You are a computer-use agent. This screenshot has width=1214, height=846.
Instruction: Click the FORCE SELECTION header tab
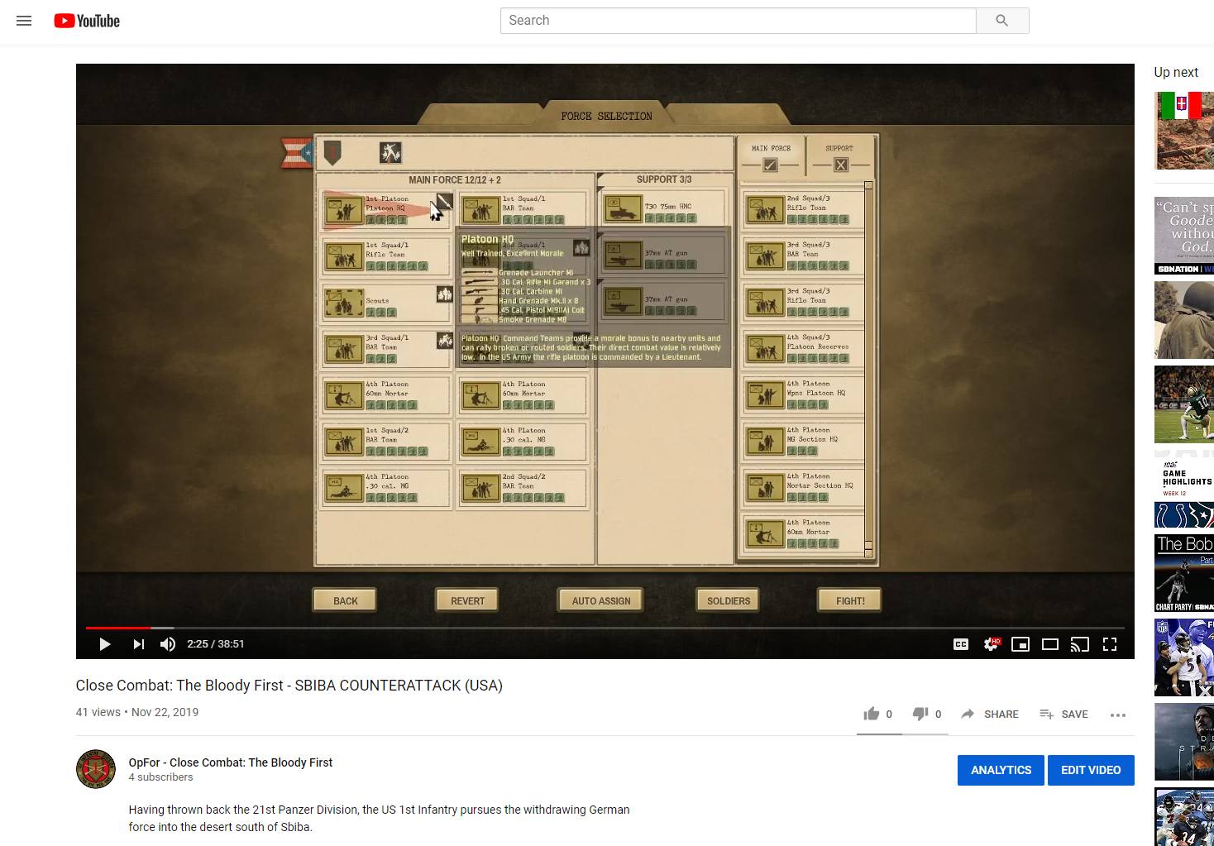tap(606, 116)
